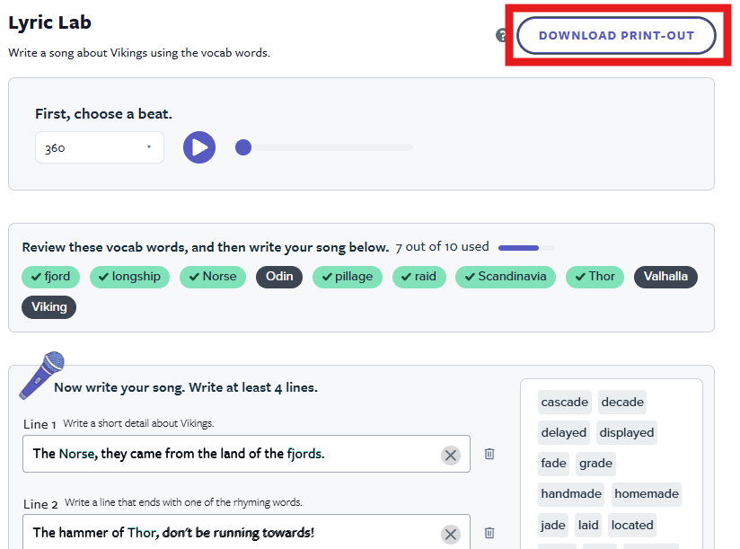
Task: Pick the rhyming word homemade
Action: (647, 494)
